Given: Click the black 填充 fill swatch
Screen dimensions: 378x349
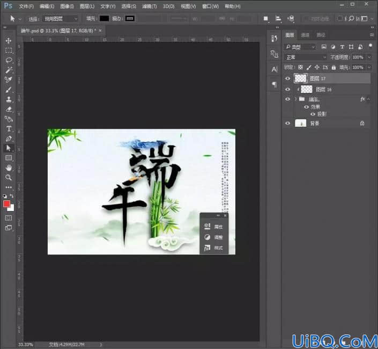Looking at the screenshot, I should [104, 19].
